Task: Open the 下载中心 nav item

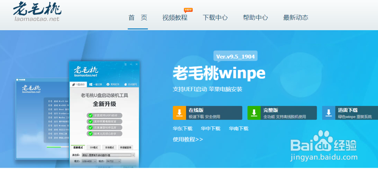Action: (x=215, y=18)
